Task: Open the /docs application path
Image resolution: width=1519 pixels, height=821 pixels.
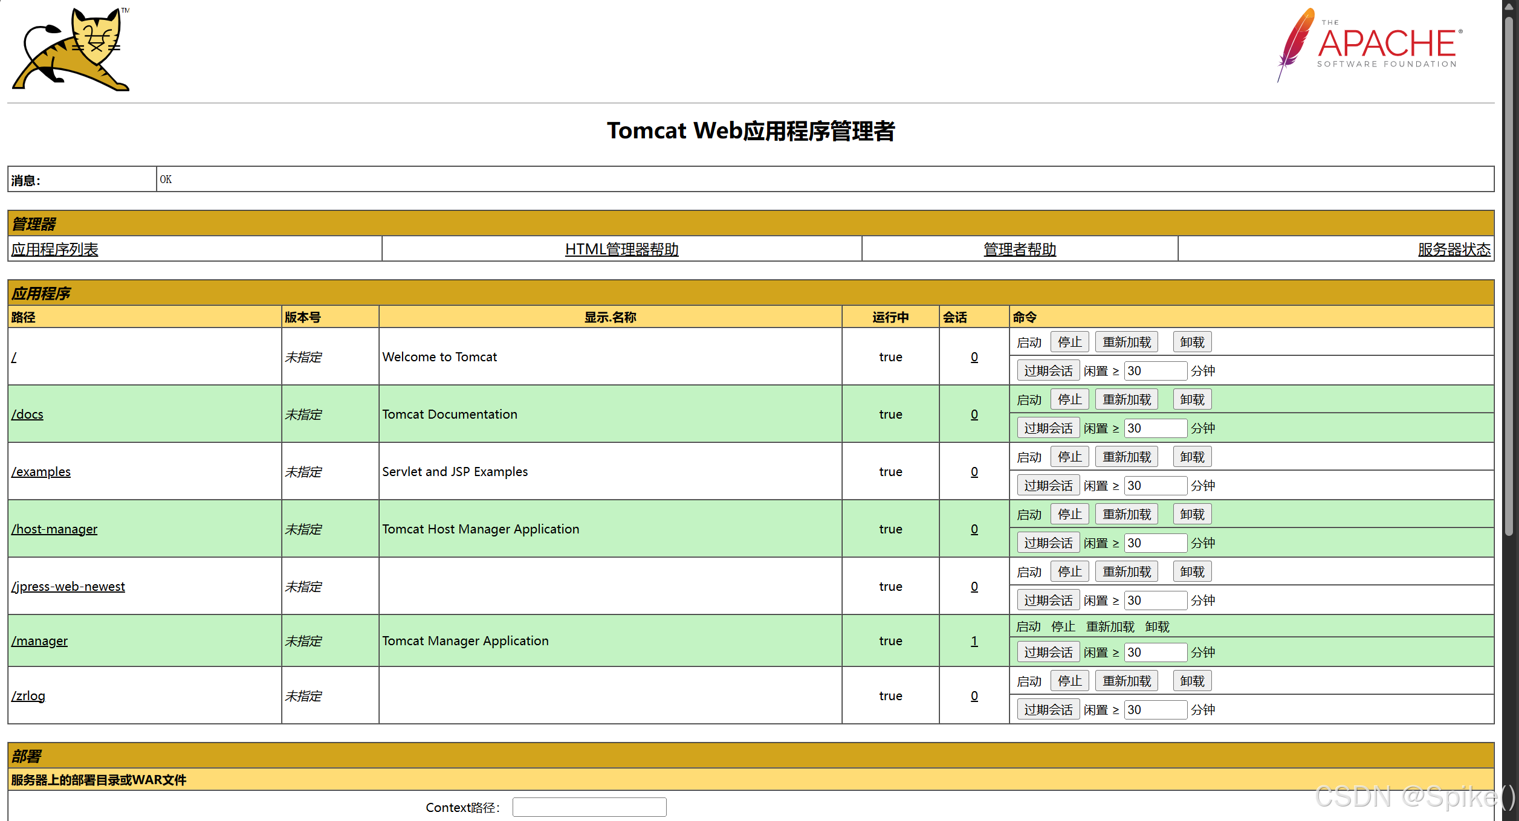Action: pyautogui.click(x=27, y=414)
